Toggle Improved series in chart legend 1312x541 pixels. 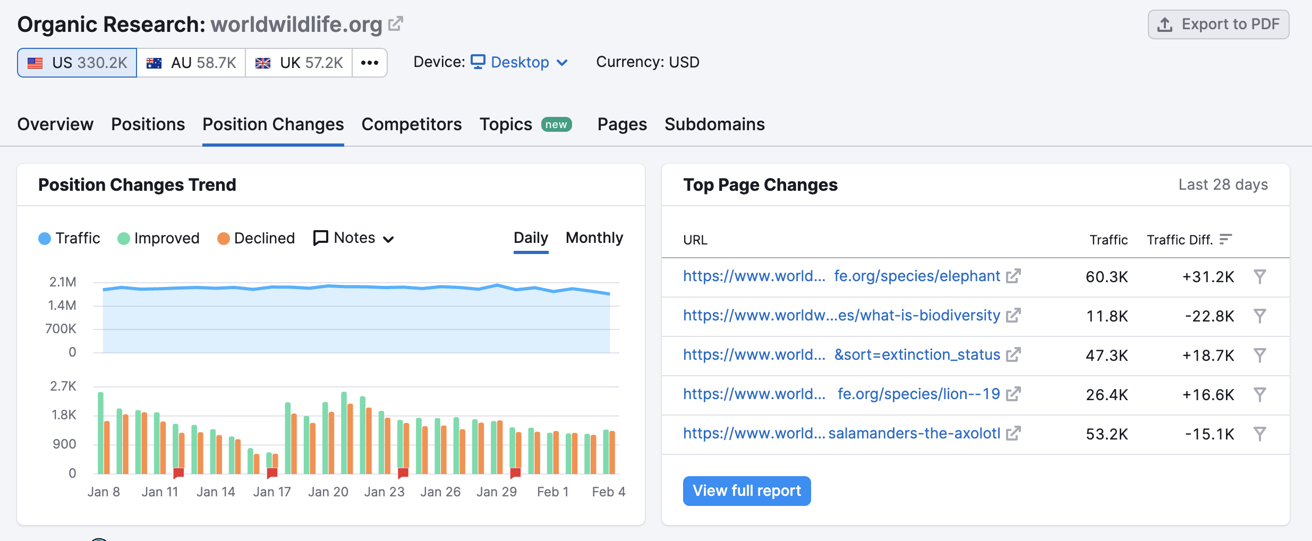158,238
